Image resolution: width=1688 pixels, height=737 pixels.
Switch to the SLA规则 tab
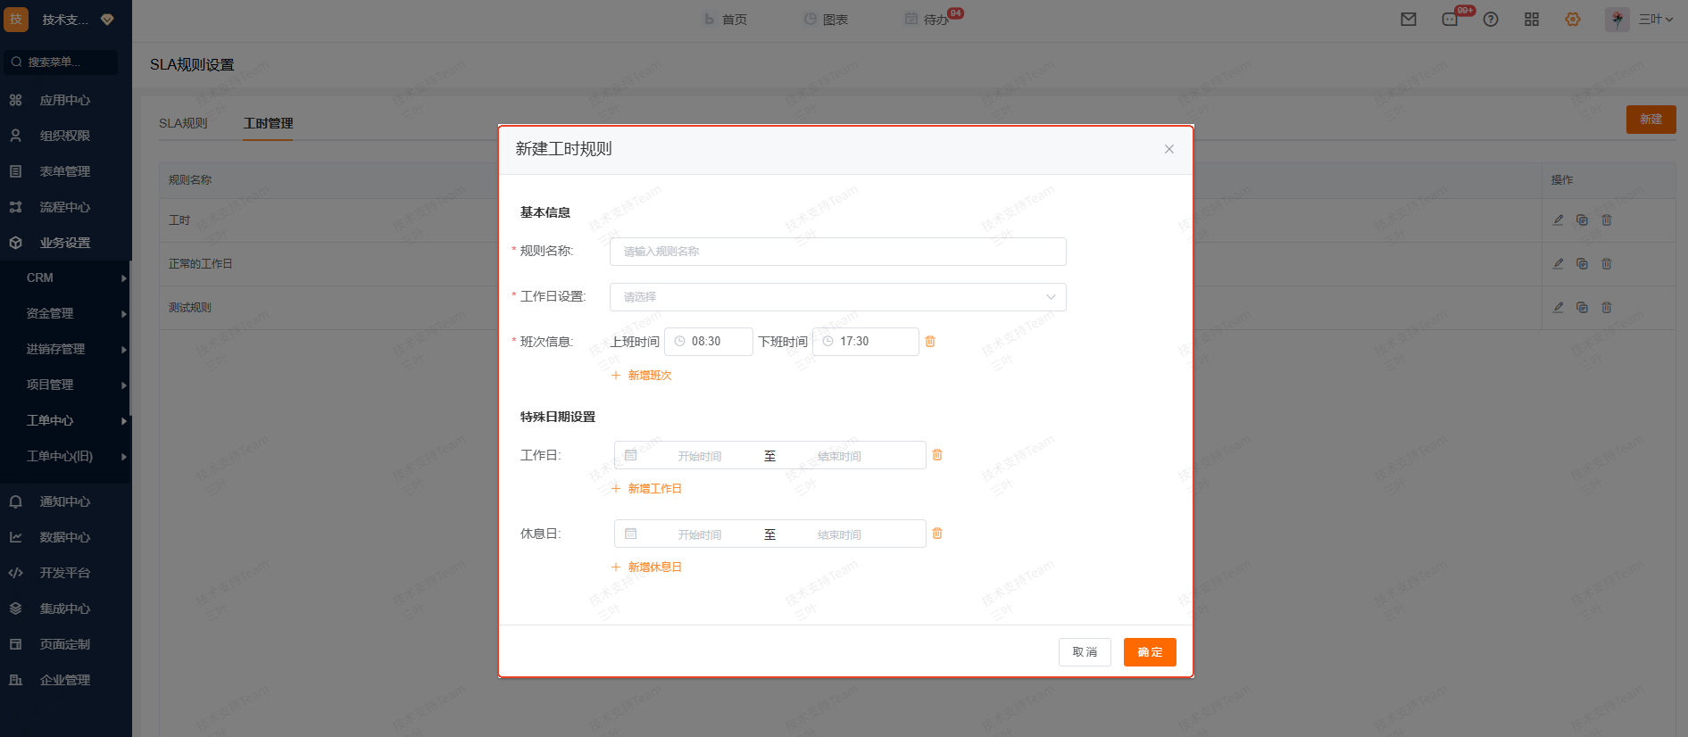tap(183, 123)
